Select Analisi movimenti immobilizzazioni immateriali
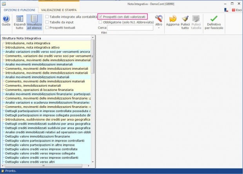 (x=39, y=64)
